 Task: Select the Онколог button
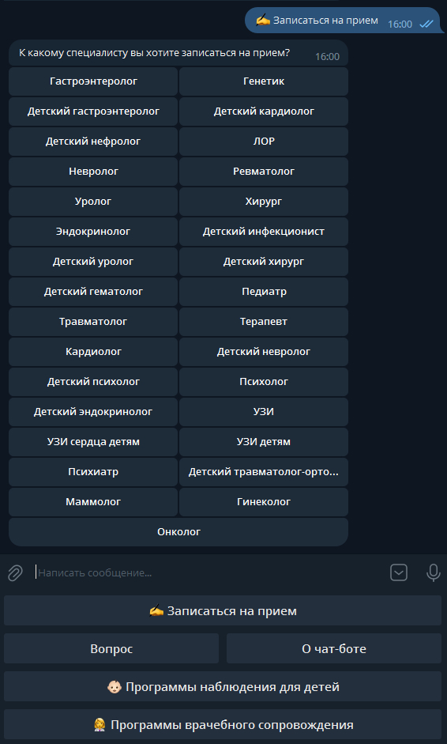click(x=178, y=532)
